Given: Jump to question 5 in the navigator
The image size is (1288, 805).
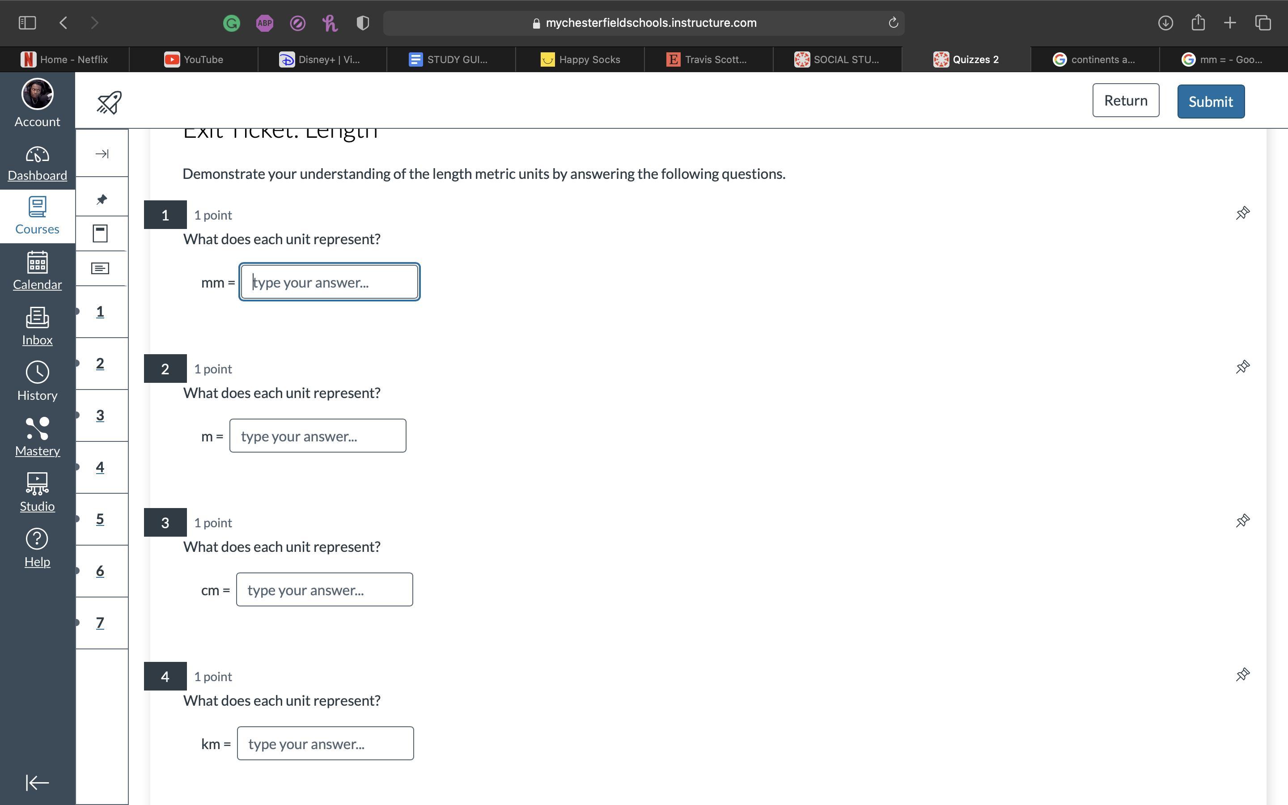Looking at the screenshot, I should 100,519.
